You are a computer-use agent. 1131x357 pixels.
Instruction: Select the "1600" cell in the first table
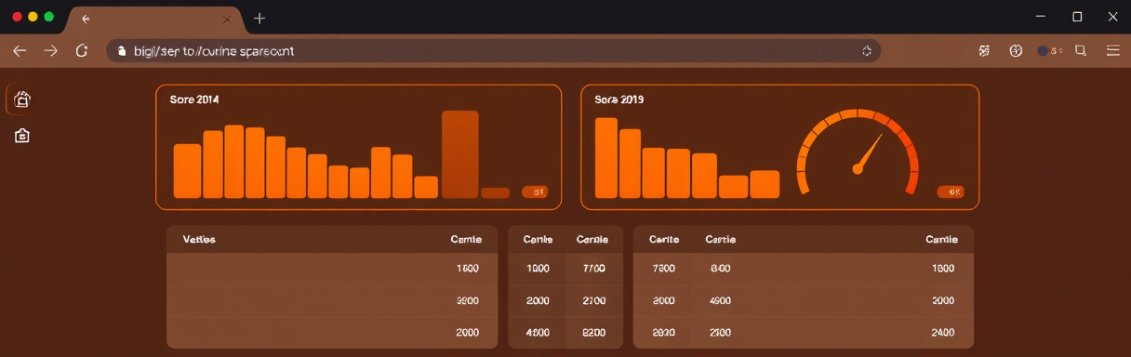468,269
